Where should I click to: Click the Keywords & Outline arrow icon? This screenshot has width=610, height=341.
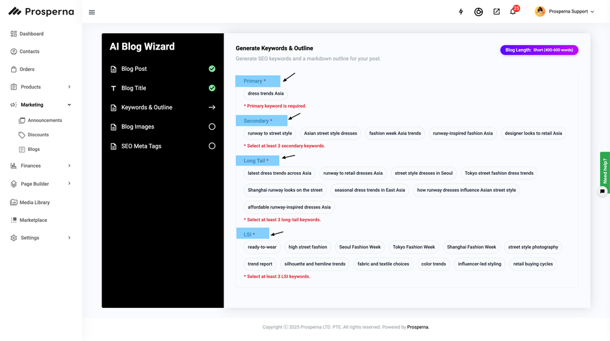(x=212, y=107)
